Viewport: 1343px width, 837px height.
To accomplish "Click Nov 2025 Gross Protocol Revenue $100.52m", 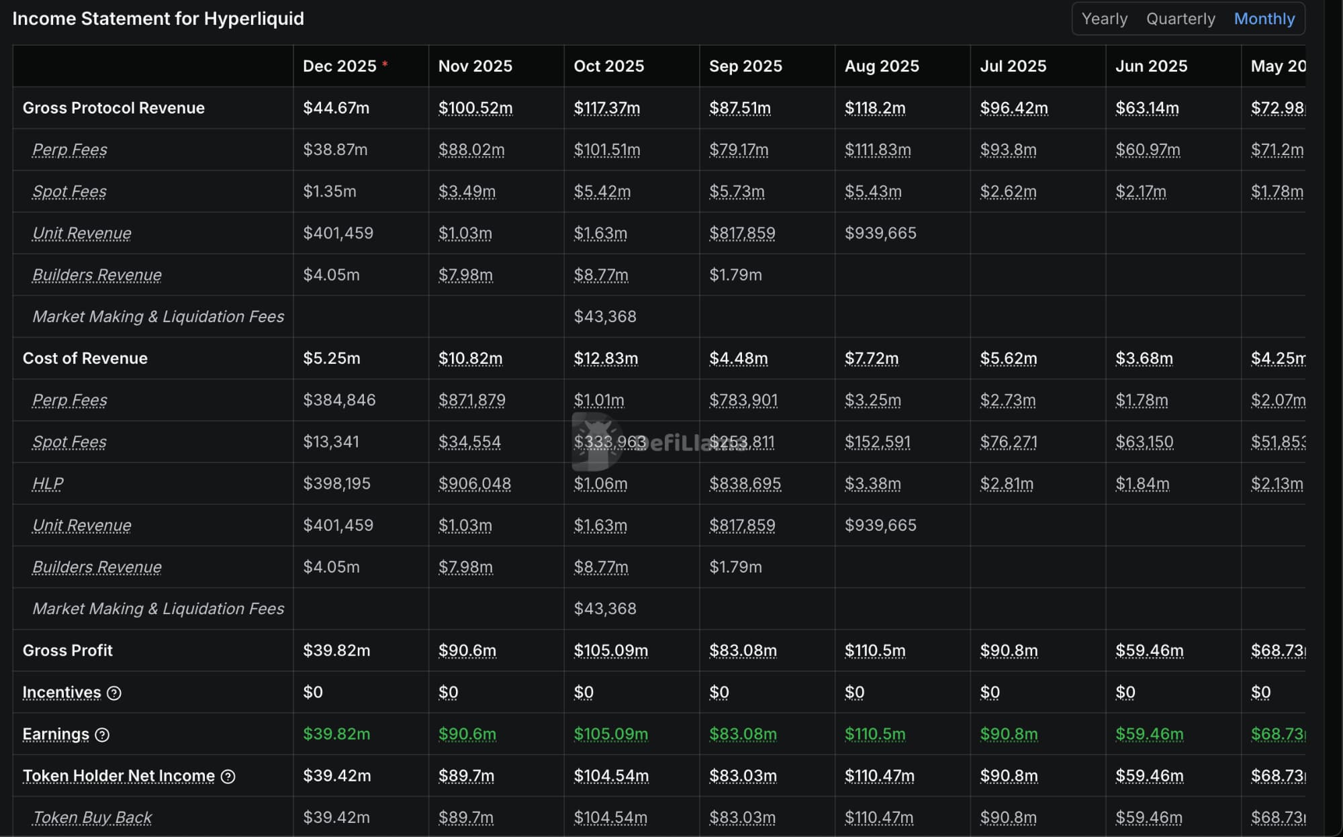I will (x=475, y=108).
